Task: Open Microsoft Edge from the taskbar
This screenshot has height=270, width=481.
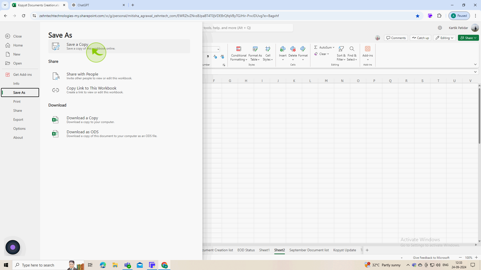Action: pos(103,265)
